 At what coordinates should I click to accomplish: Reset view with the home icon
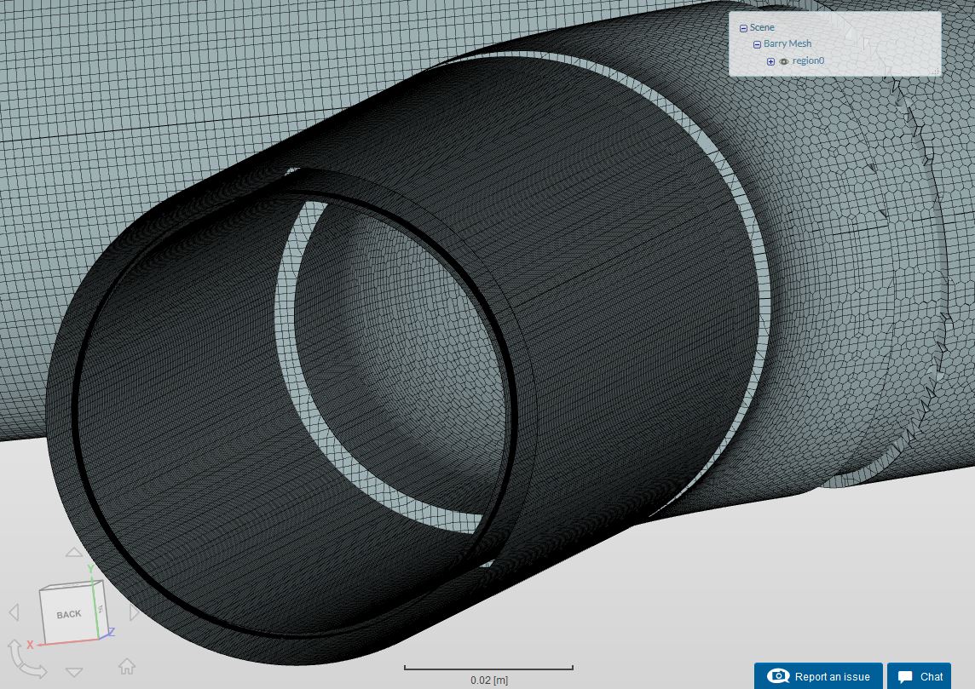(127, 666)
